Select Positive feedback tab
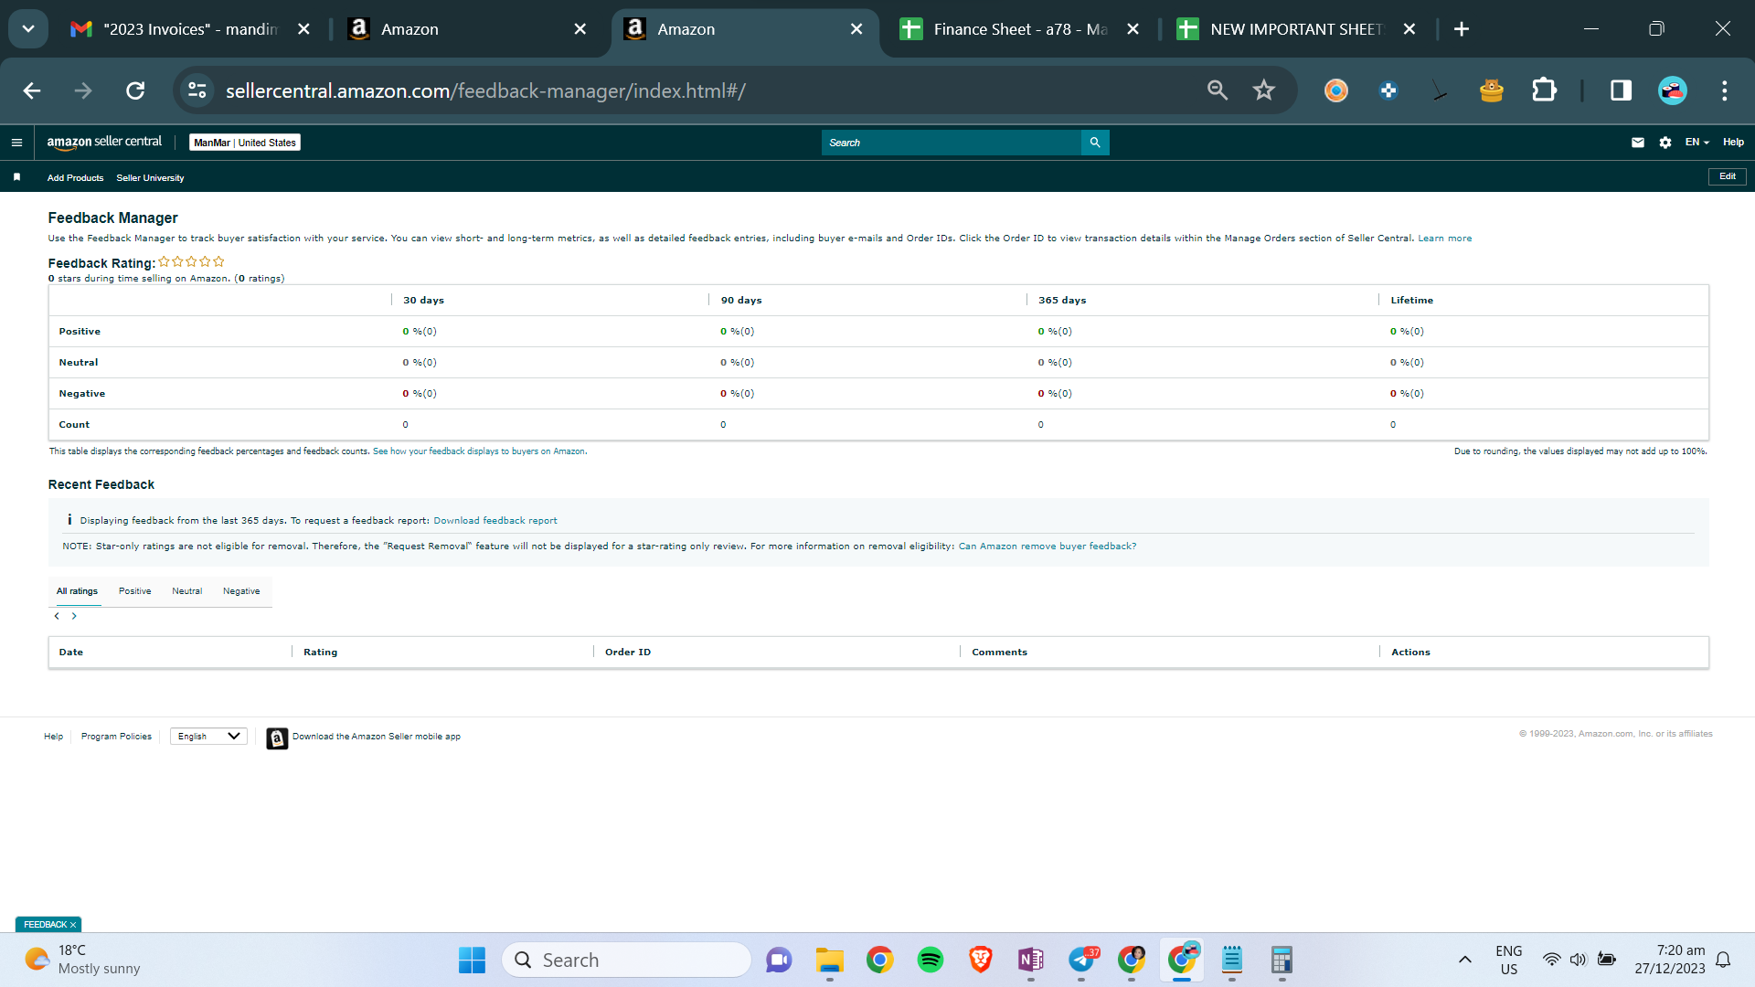1755x987 pixels. [x=135, y=591]
